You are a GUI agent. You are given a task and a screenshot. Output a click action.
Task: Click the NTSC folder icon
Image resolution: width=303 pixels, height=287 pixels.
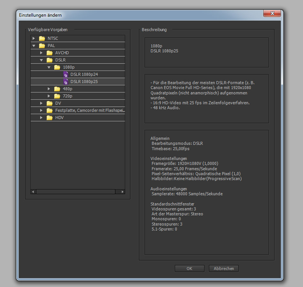tap(42, 38)
